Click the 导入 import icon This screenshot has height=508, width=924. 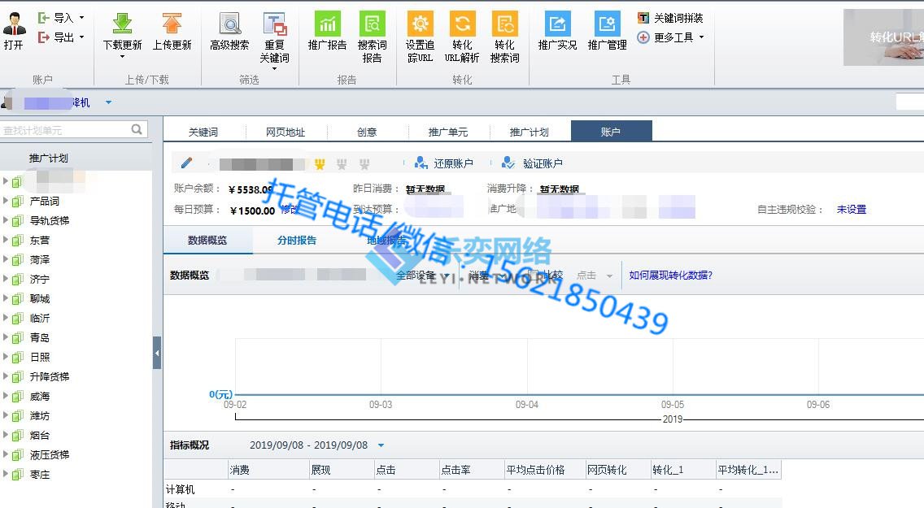(44, 18)
